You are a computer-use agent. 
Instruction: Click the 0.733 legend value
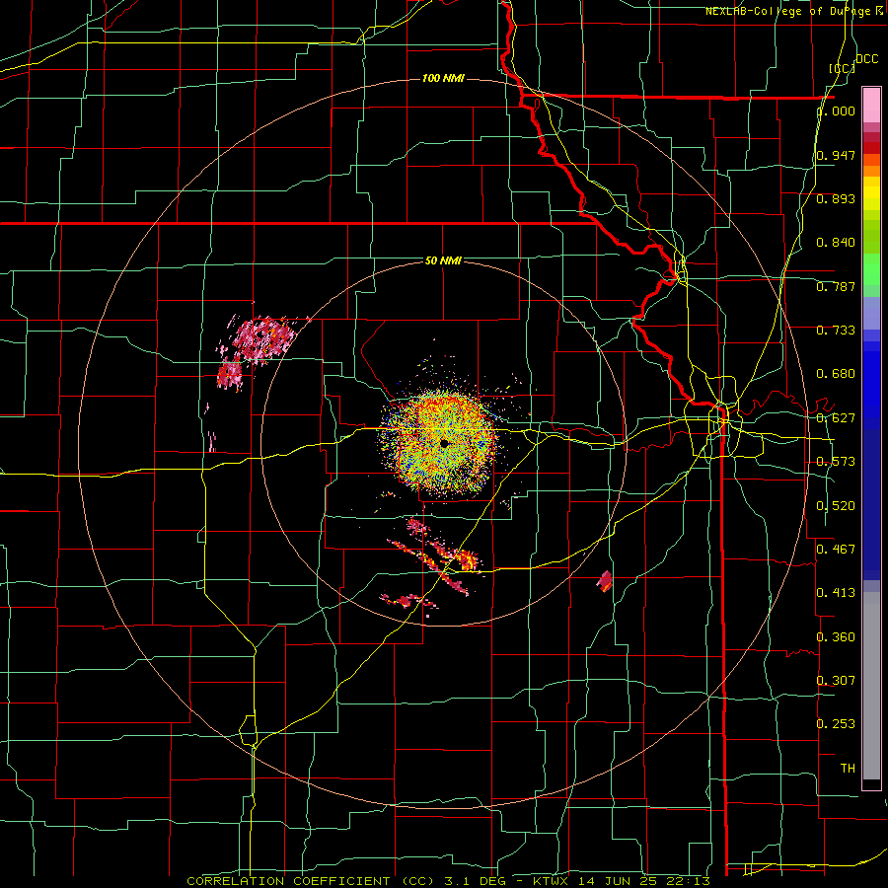[836, 331]
